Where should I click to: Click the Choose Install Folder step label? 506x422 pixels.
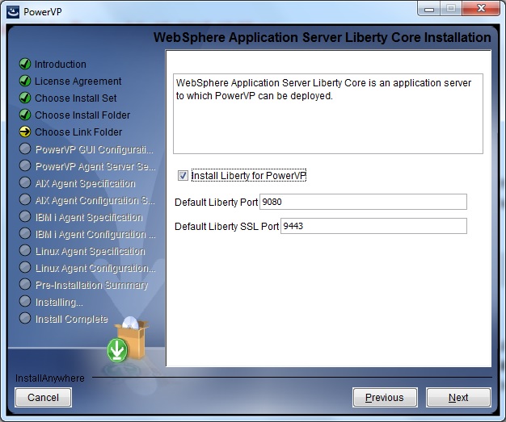point(82,115)
